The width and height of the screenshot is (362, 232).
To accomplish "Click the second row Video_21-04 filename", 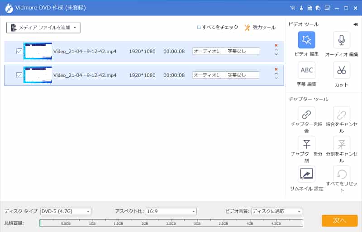I will [85, 75].
